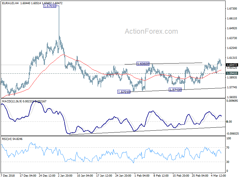Click the 1.62540 price axis value

232,48
